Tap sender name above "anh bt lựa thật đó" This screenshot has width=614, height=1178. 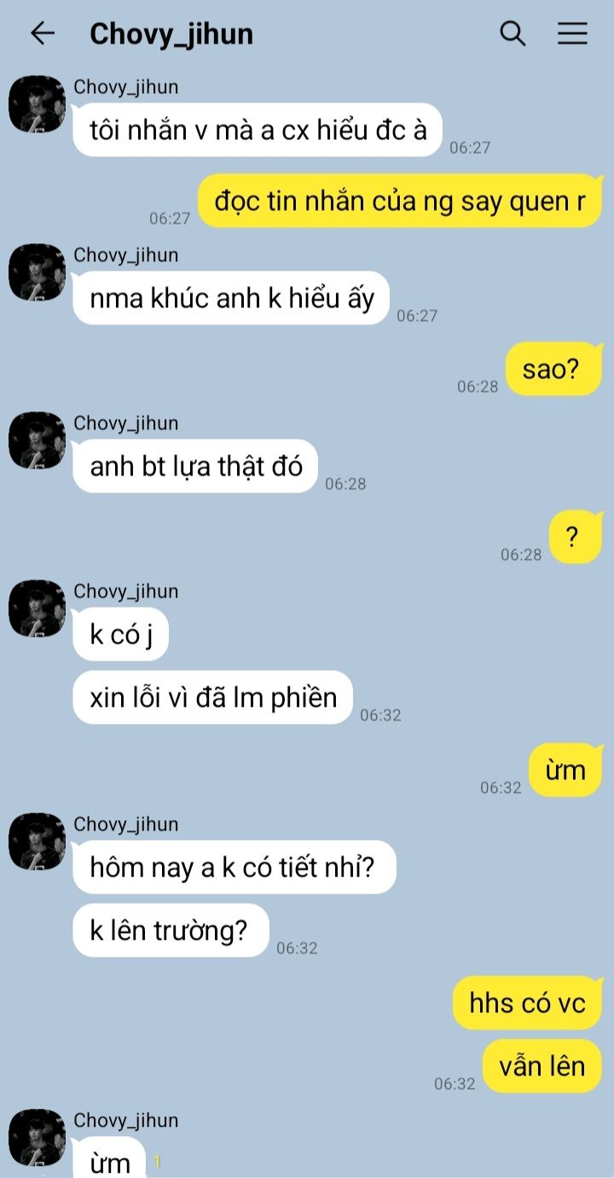(126, 423)
